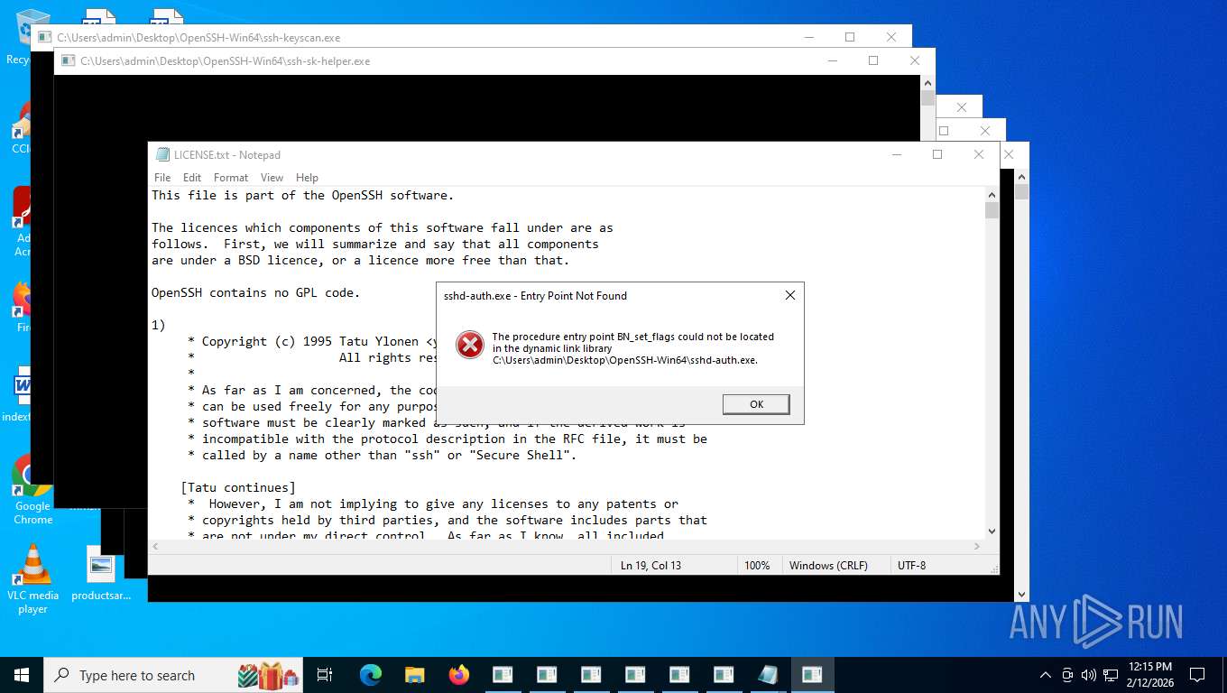Image resolution: width=1227 pixels, height=693 pixels.
Task: Click ssh-sk-helper.exe console scrollbar up arrow
Action: (x=927, y=82)
